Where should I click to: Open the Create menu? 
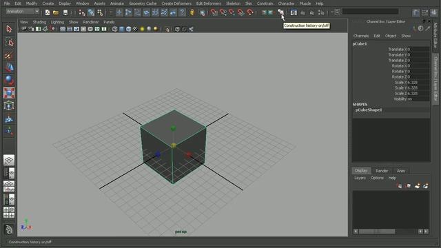pos(48,3)
